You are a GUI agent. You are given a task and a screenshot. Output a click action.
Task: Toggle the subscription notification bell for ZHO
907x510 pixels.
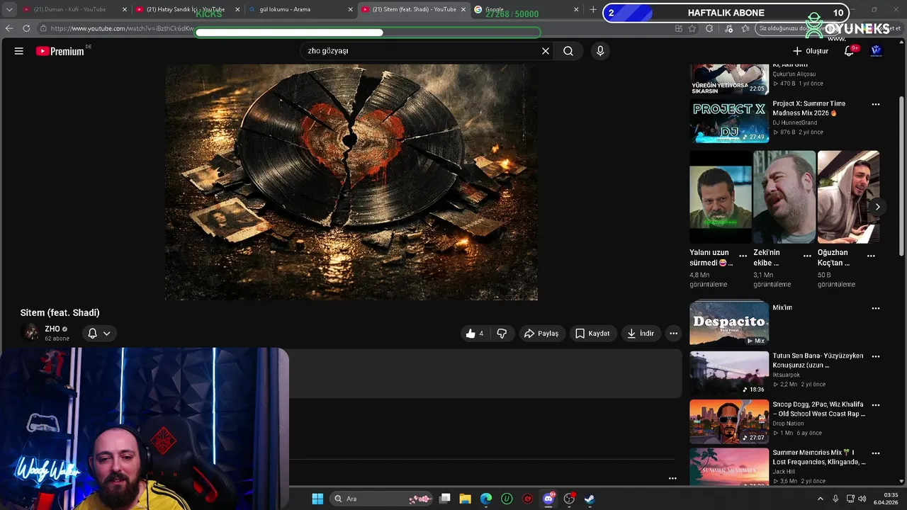click(x=92, y=333)
